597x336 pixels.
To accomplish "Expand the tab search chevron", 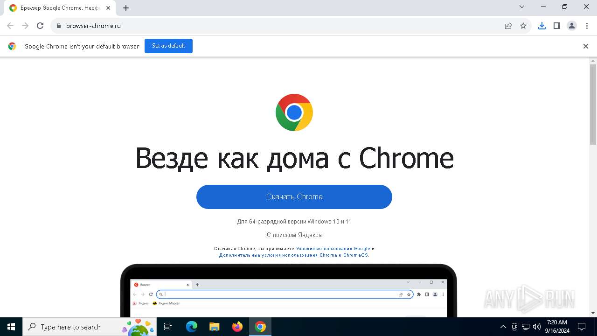I will (x=522, y=7).
